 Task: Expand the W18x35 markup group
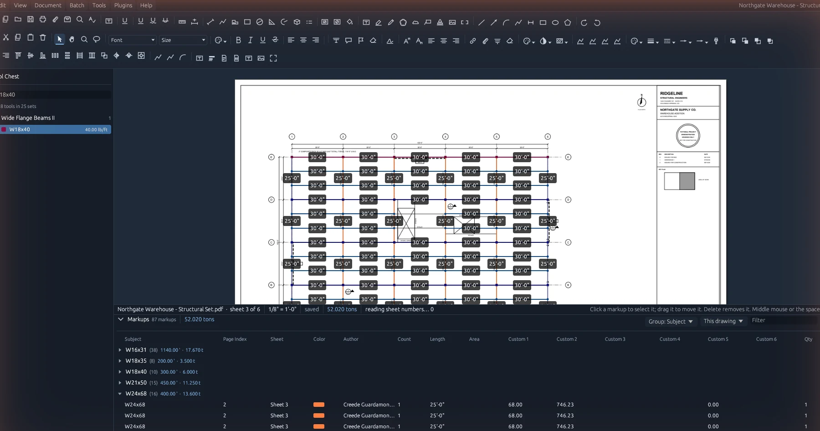(120, 361)
